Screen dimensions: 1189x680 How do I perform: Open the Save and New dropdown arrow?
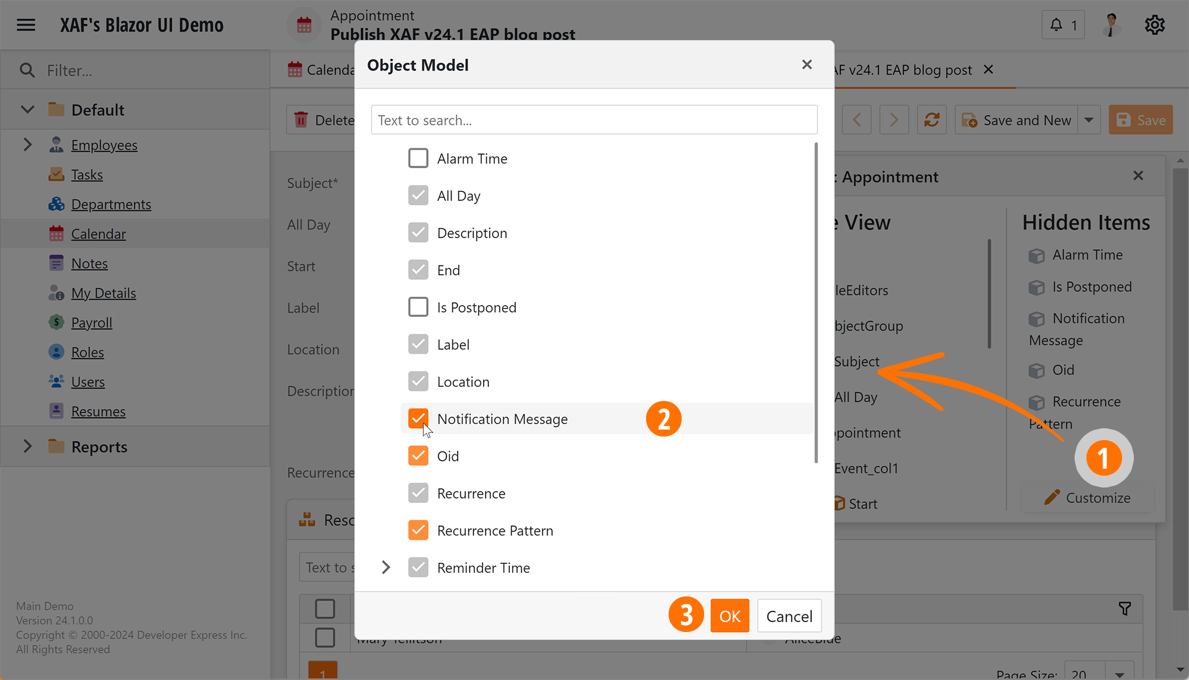(1089, 120)
